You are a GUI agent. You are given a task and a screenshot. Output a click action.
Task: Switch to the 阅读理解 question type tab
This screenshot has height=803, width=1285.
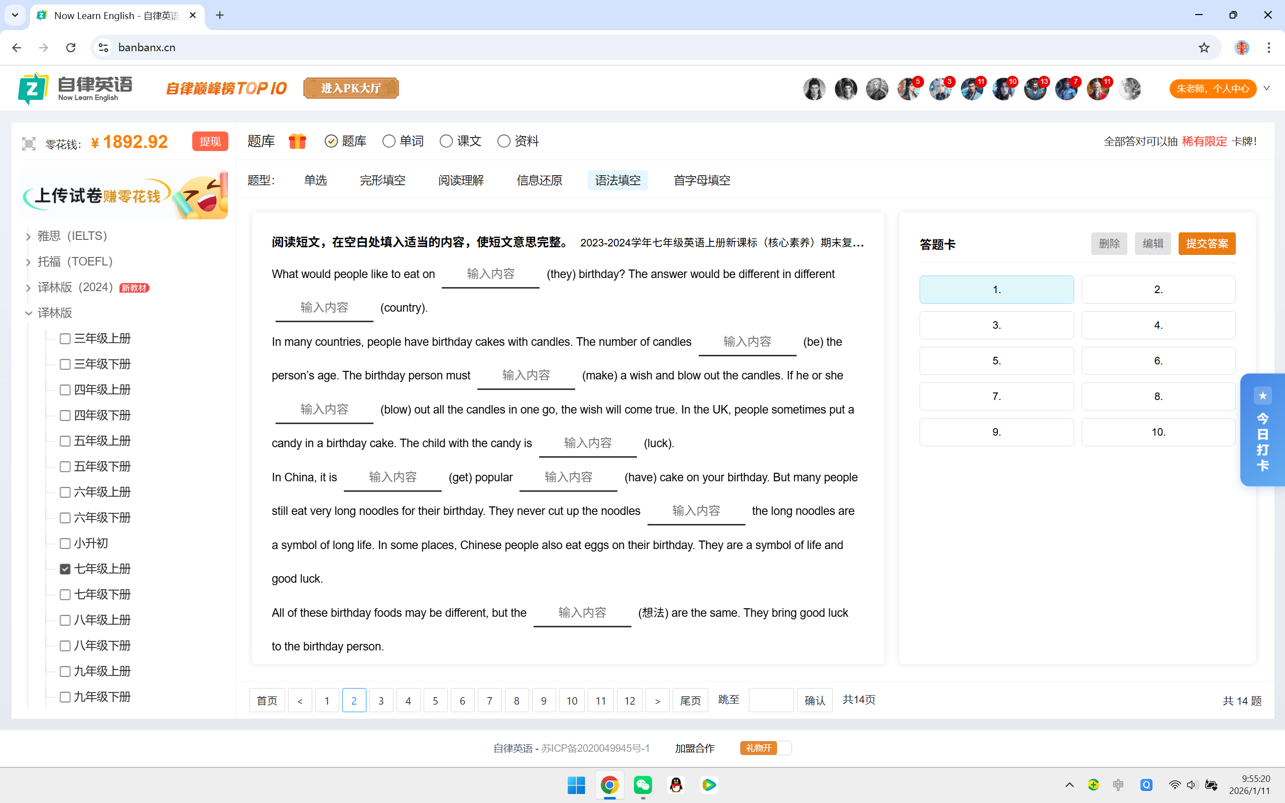coord(460,181)
